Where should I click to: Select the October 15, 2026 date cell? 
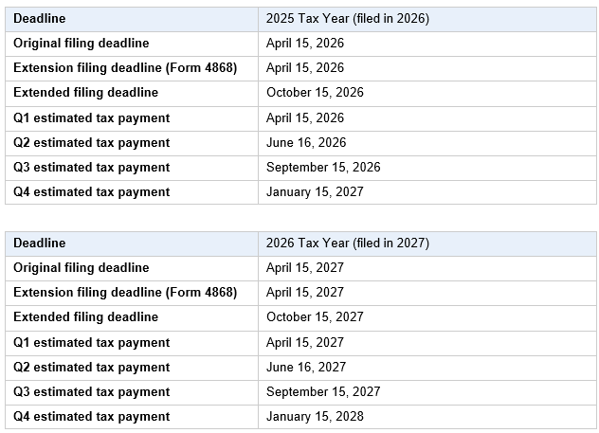tap(315, 93)
